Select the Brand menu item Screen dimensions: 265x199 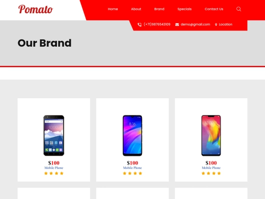(x=159, y=9)
